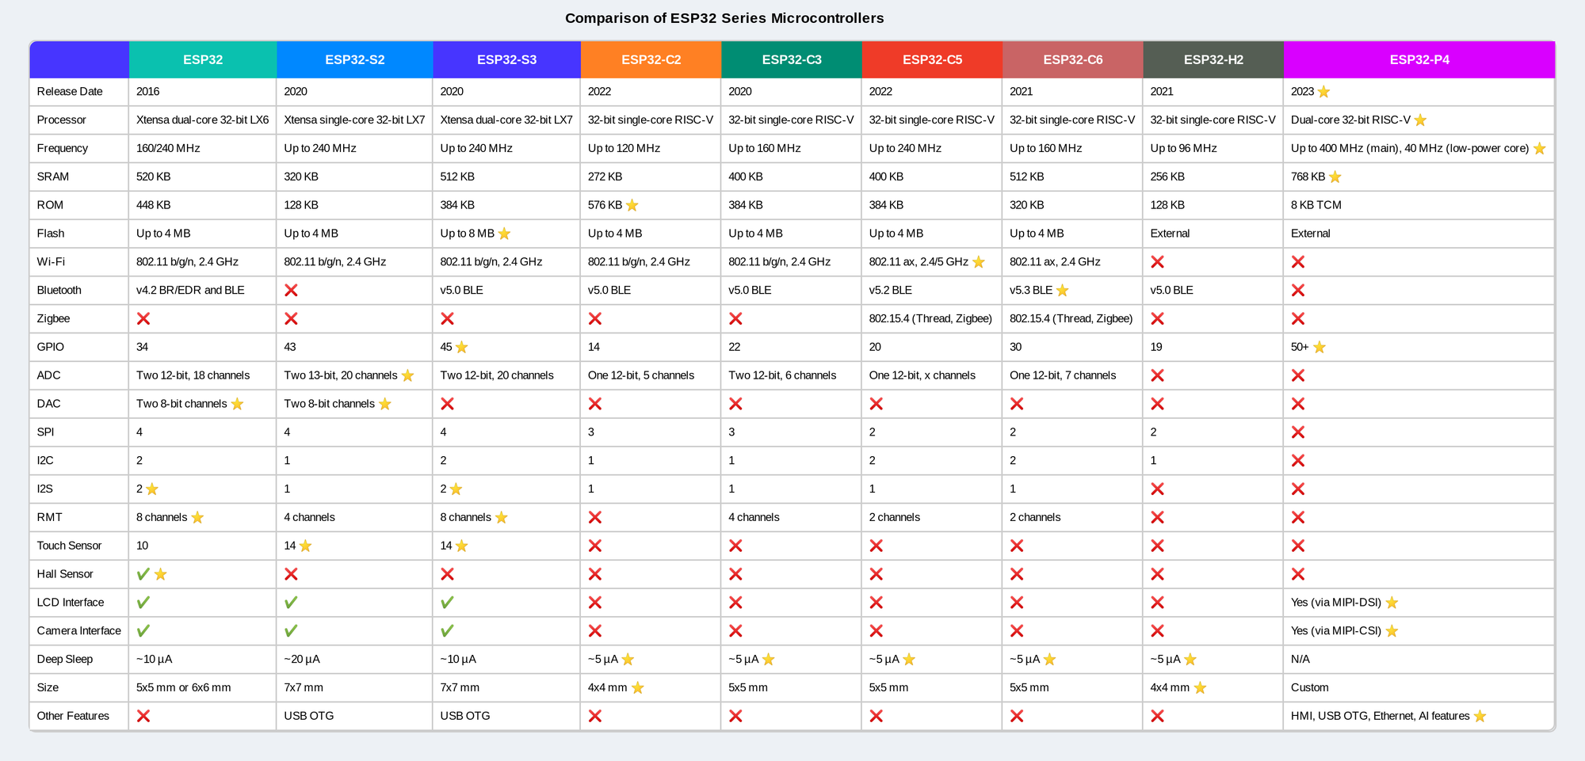The width and height of the screenshot is (1585, 761).
Task: Click the ESP32-S3 LCD Interface green checkmark
Action: (x=447, y=603)
